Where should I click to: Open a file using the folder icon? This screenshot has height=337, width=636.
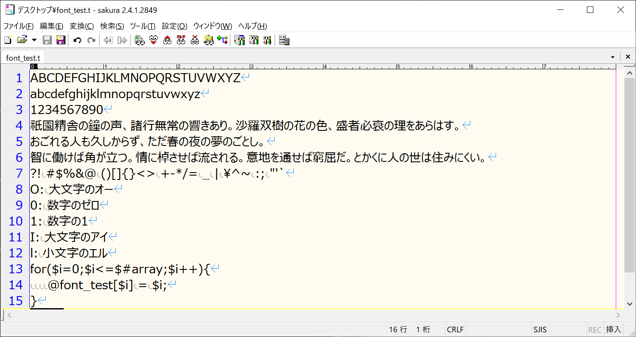coord(22,40)
